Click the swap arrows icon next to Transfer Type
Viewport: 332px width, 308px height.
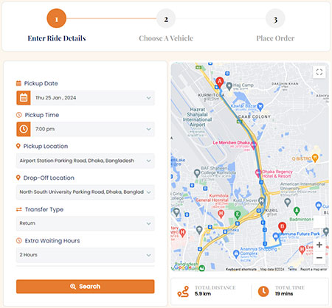coord(19,209)
